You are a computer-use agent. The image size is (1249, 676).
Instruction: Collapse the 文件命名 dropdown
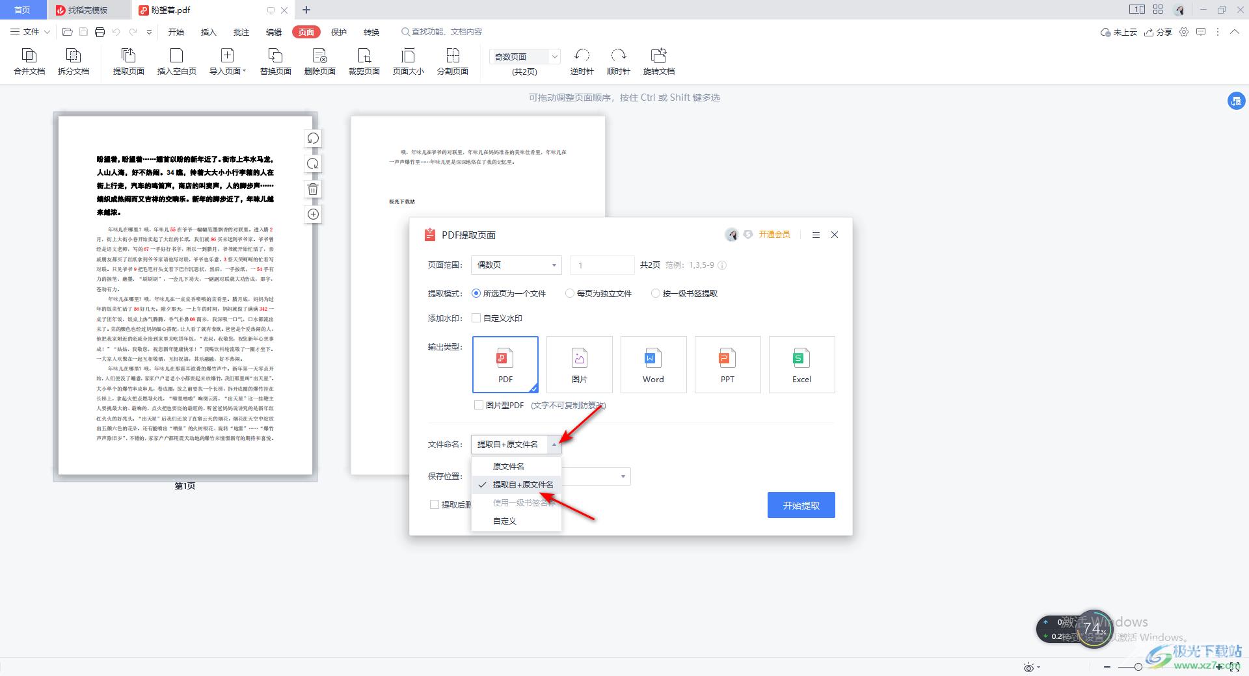[x=554, y=445]
